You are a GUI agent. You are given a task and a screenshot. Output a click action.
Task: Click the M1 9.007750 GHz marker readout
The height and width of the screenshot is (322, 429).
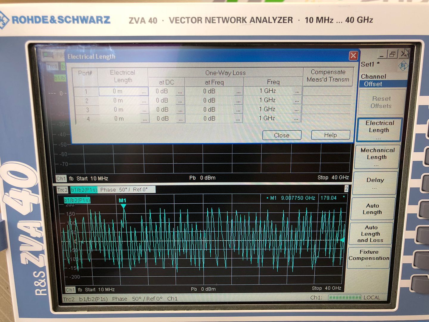click(x=306, y=198)
